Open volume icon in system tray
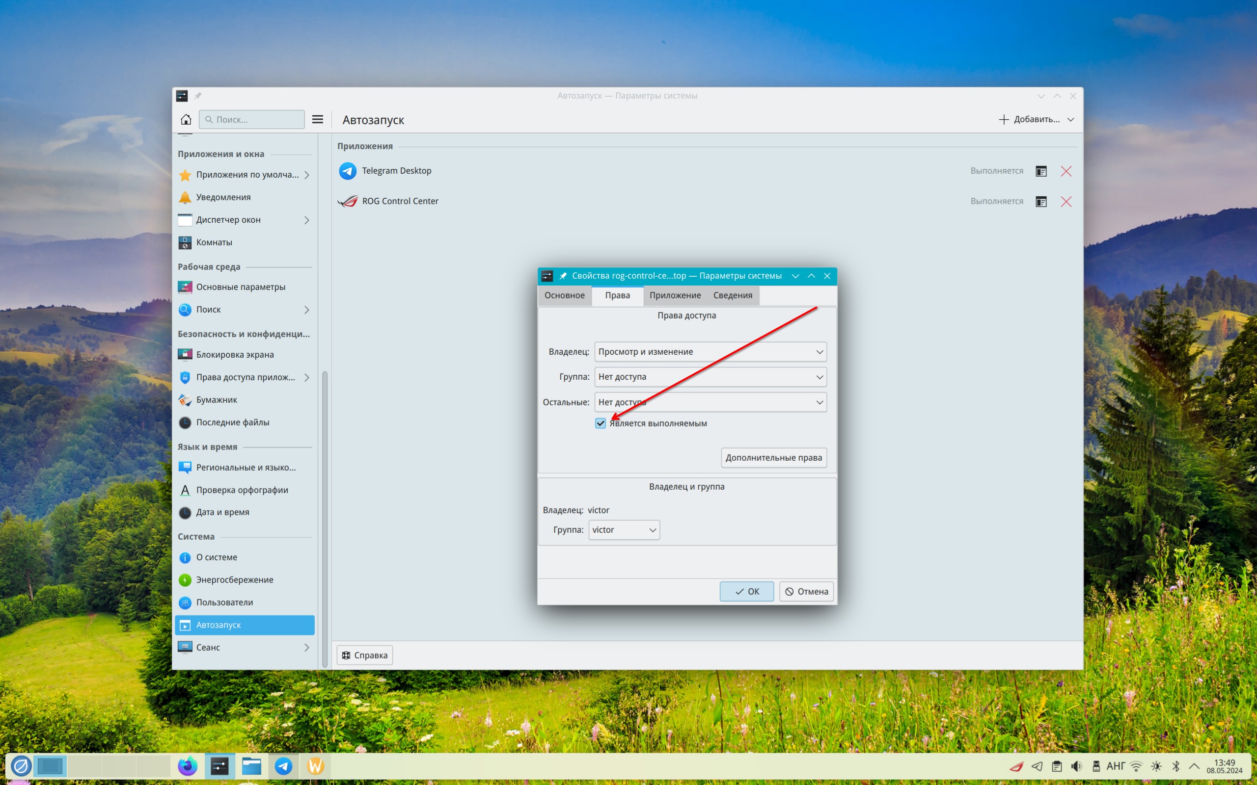This screenshot has width=1257, height=785. [1077, 766]
